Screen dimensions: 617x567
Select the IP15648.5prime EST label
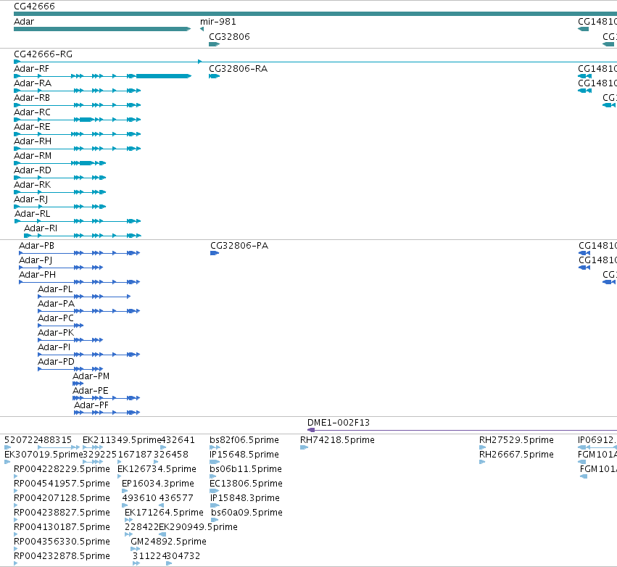(x=244, y=455)
